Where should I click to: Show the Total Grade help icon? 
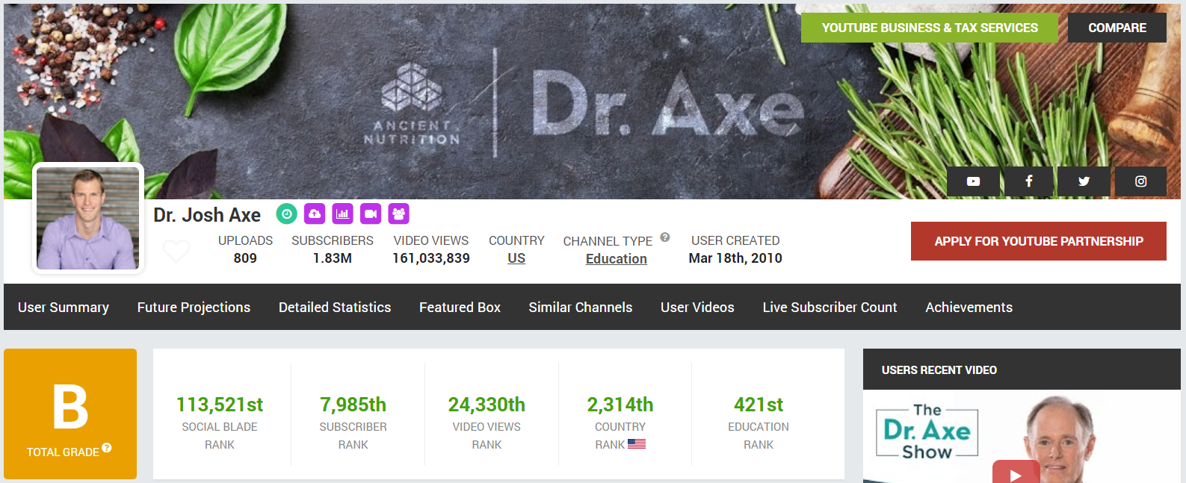[107, 448]
